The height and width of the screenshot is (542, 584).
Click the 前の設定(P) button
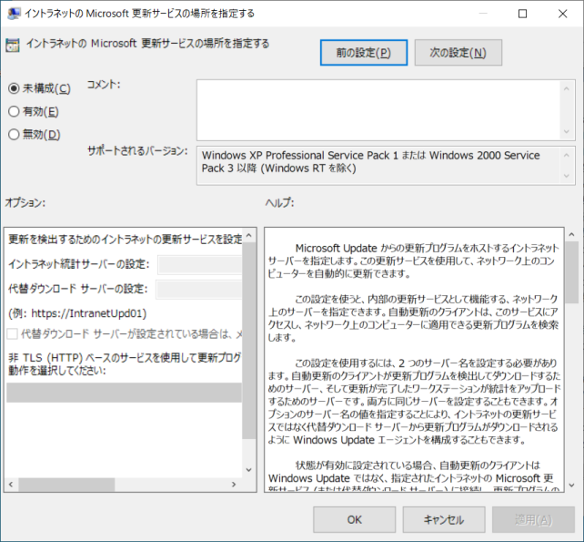[364, 53]
